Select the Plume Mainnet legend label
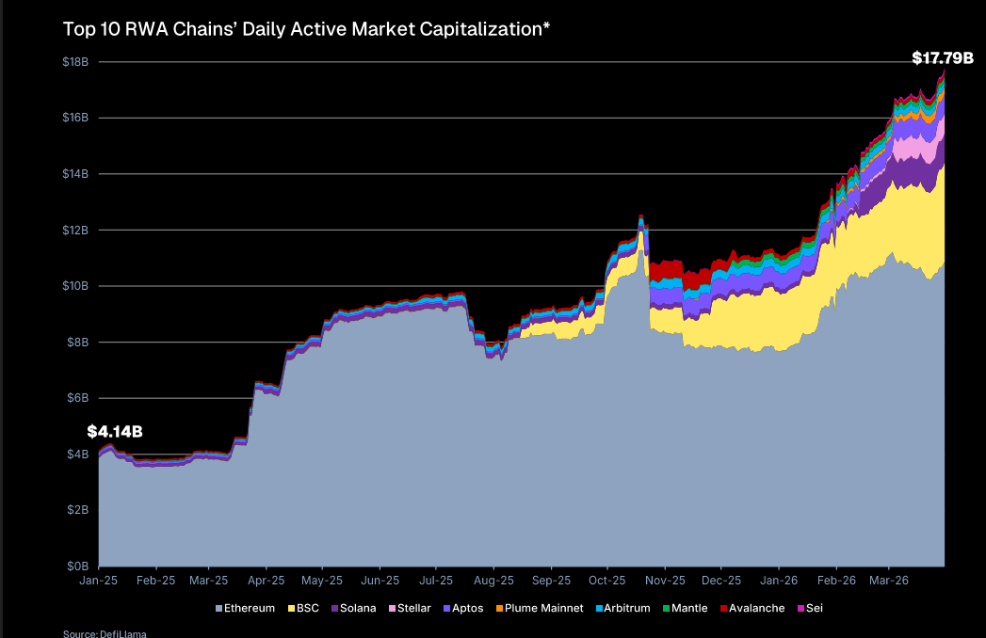Image resolution: width=986 pixels, height=638 pixels. (x=544, y=609)
